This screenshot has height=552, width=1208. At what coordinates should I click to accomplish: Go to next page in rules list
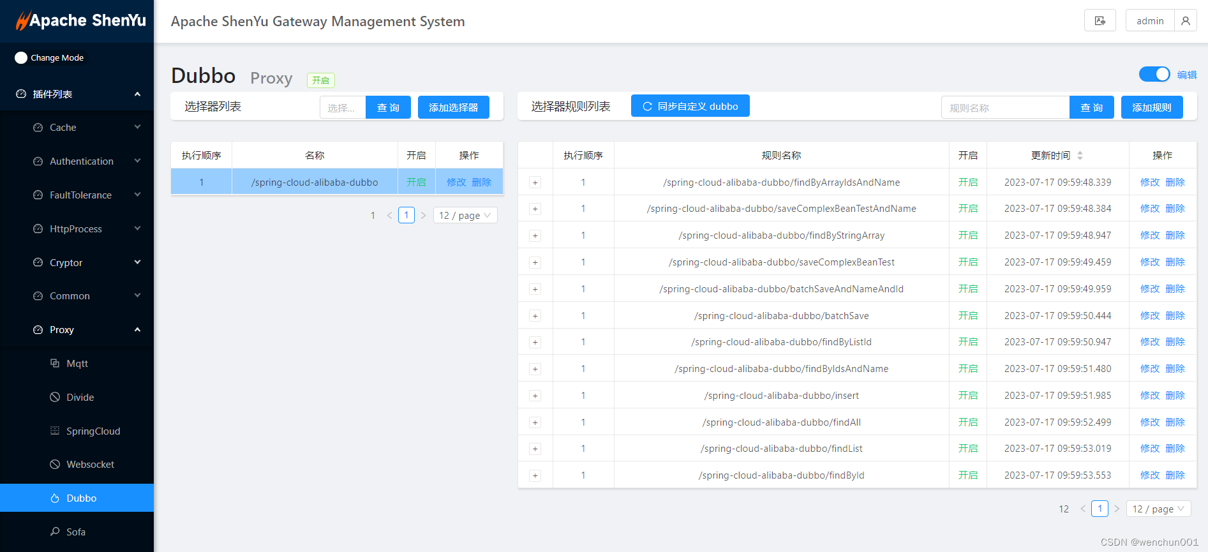coord(1117,509)
